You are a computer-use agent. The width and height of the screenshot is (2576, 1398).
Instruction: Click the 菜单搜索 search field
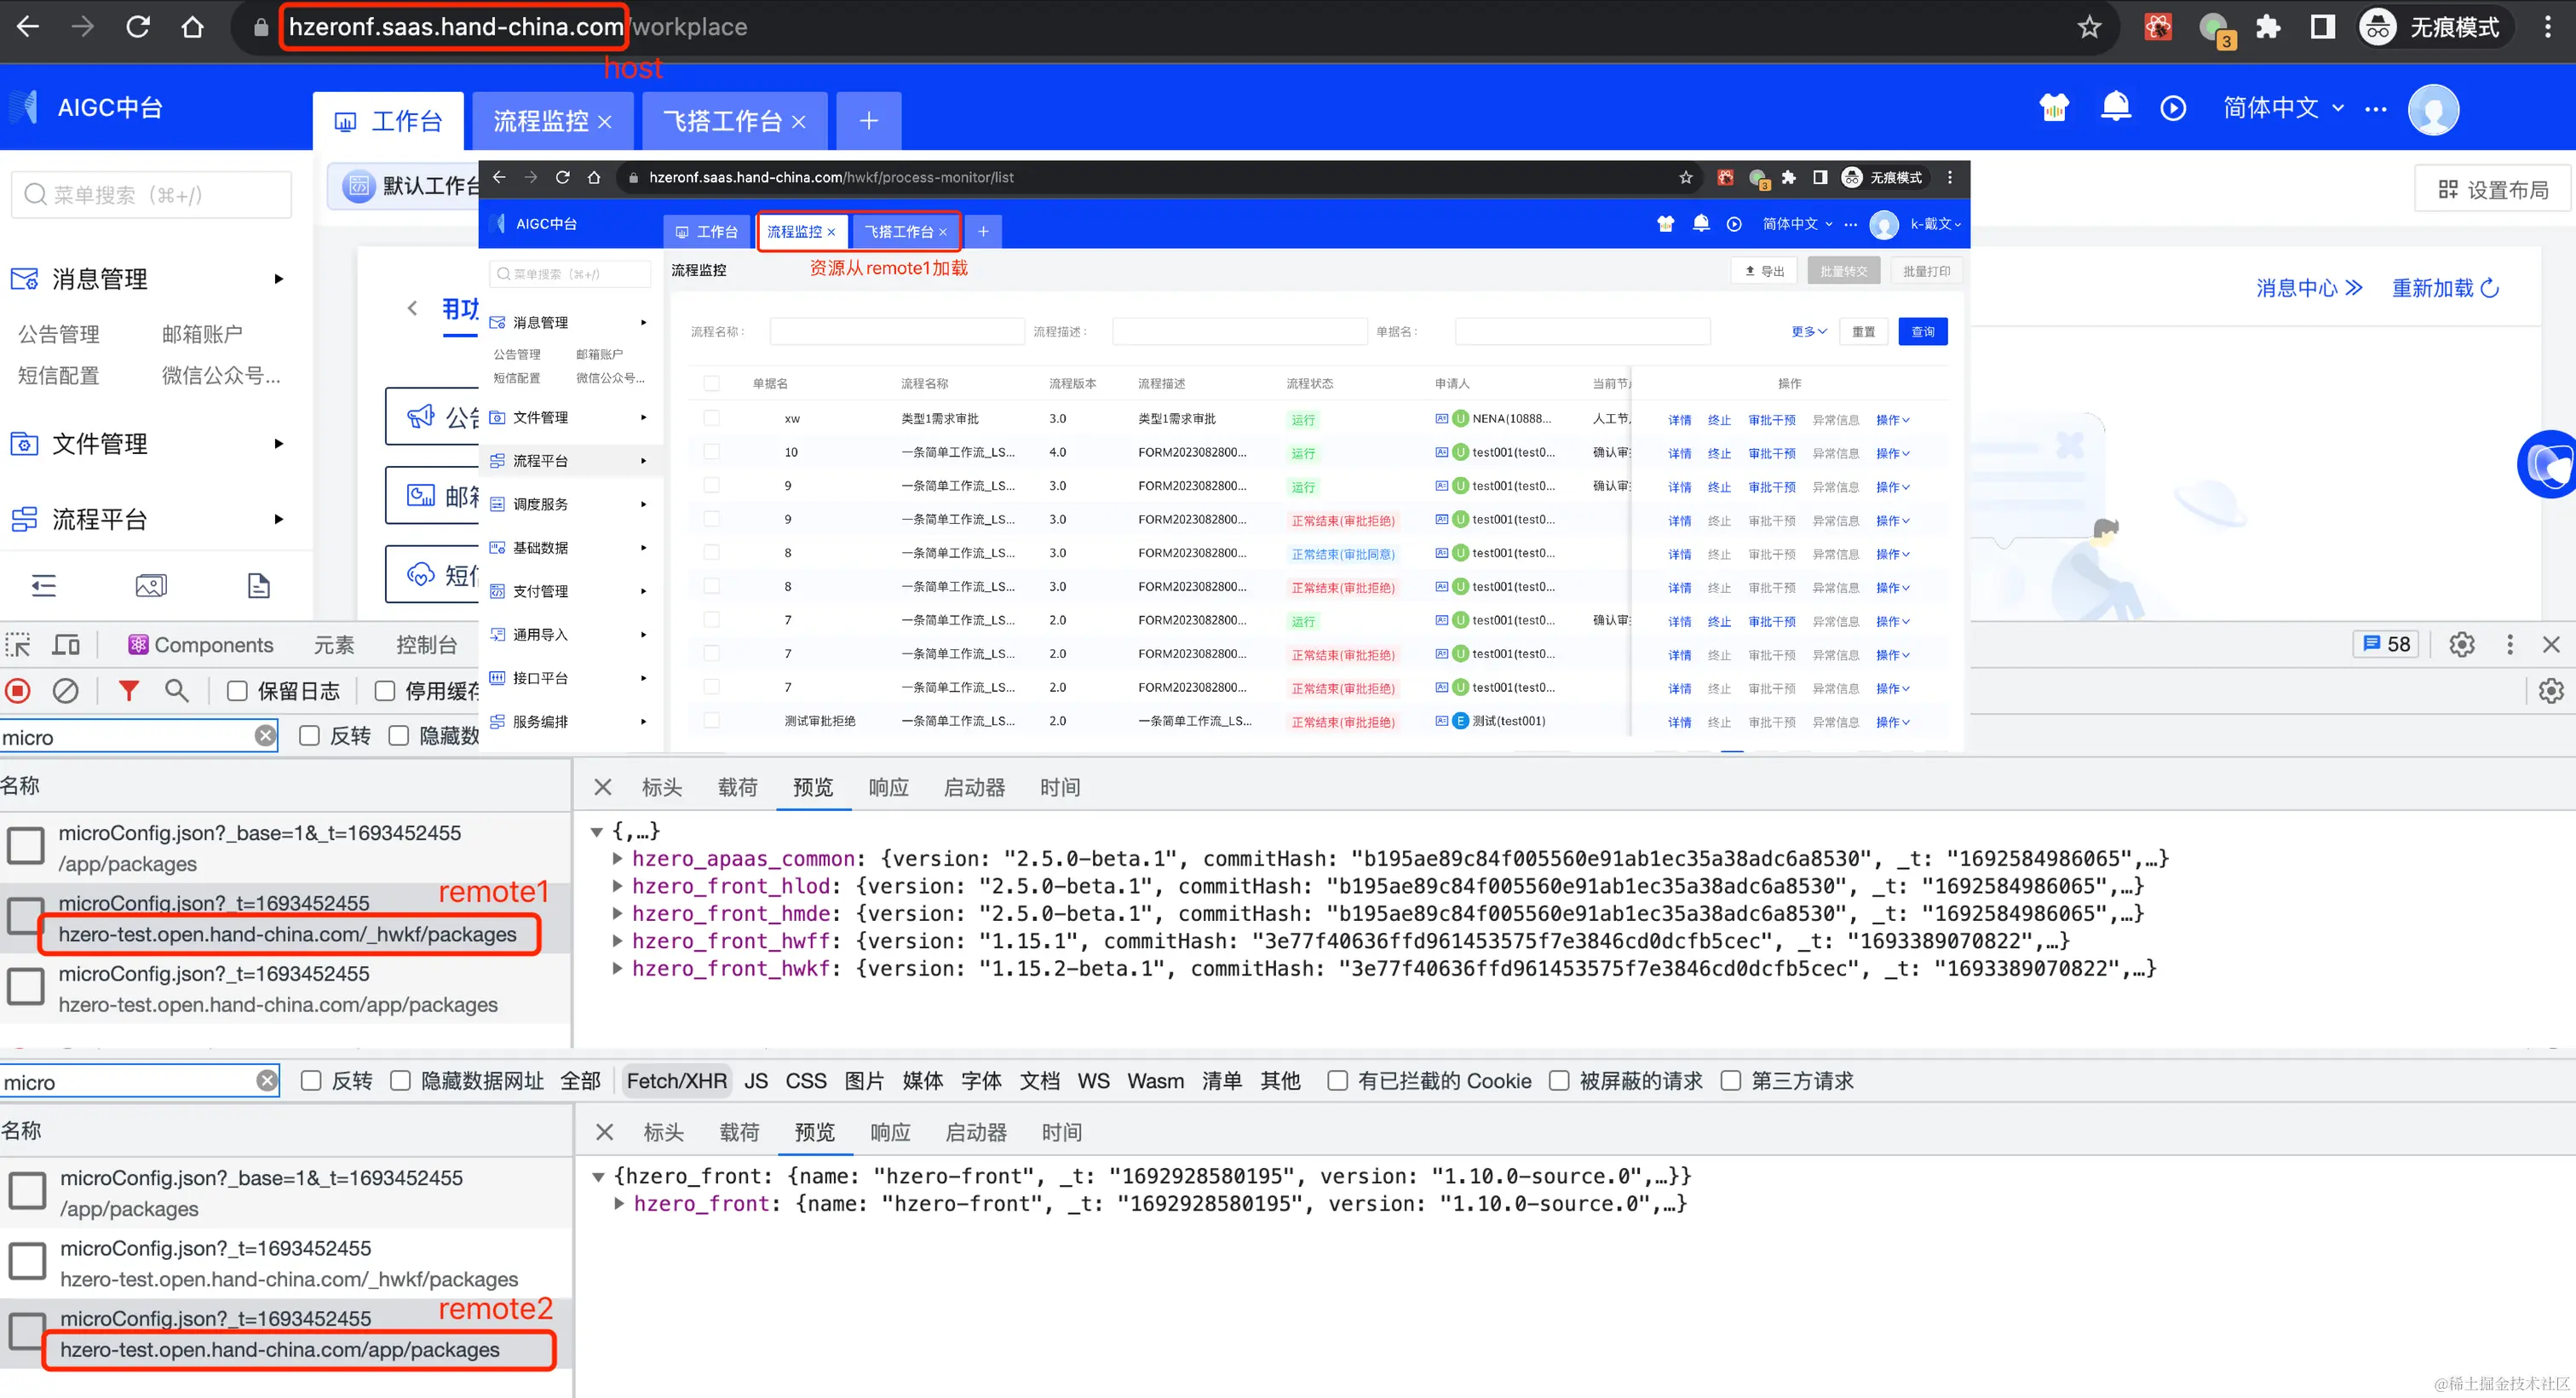coord(152,195)
